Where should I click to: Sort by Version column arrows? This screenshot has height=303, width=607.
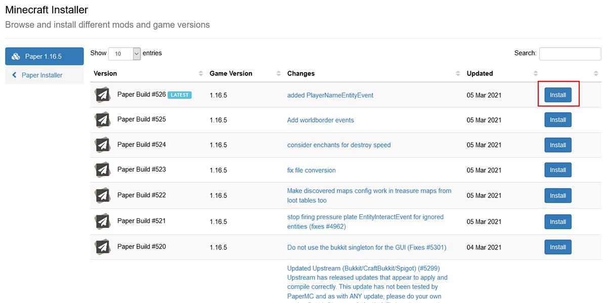(x=201, y=74)
